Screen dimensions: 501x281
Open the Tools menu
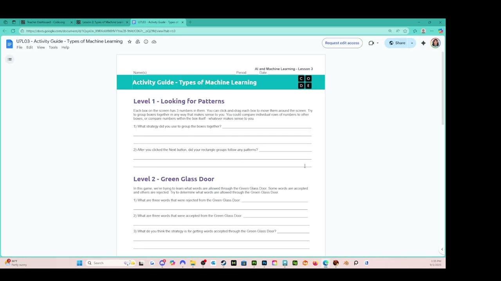53,48
